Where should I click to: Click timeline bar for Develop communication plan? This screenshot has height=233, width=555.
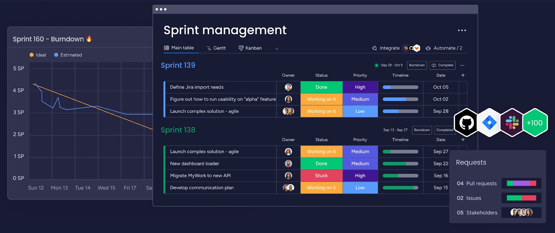coord(400,188)
